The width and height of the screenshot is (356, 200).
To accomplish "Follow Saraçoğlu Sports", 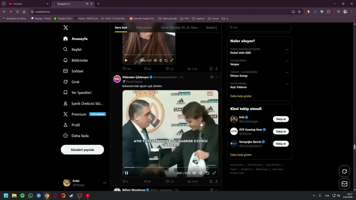I will click(x=281, y=144).
